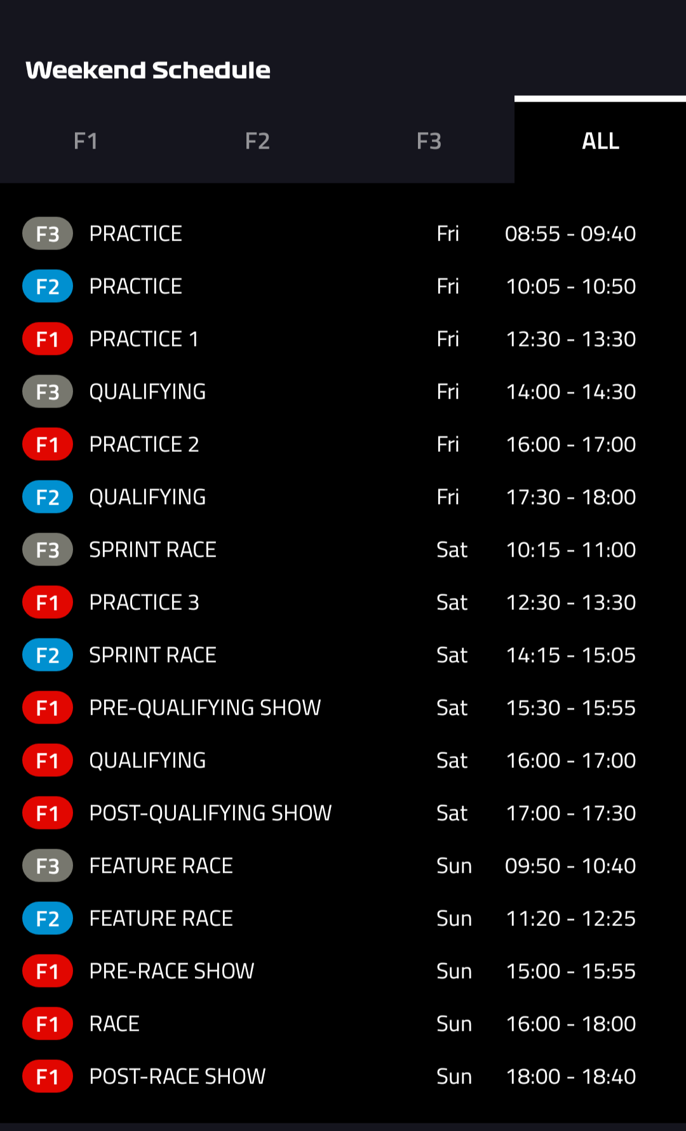Click the F2 badge for Sprint Race
This screenshot has width=686, height=1131.
pyautogui.click(x=48, y=655)
